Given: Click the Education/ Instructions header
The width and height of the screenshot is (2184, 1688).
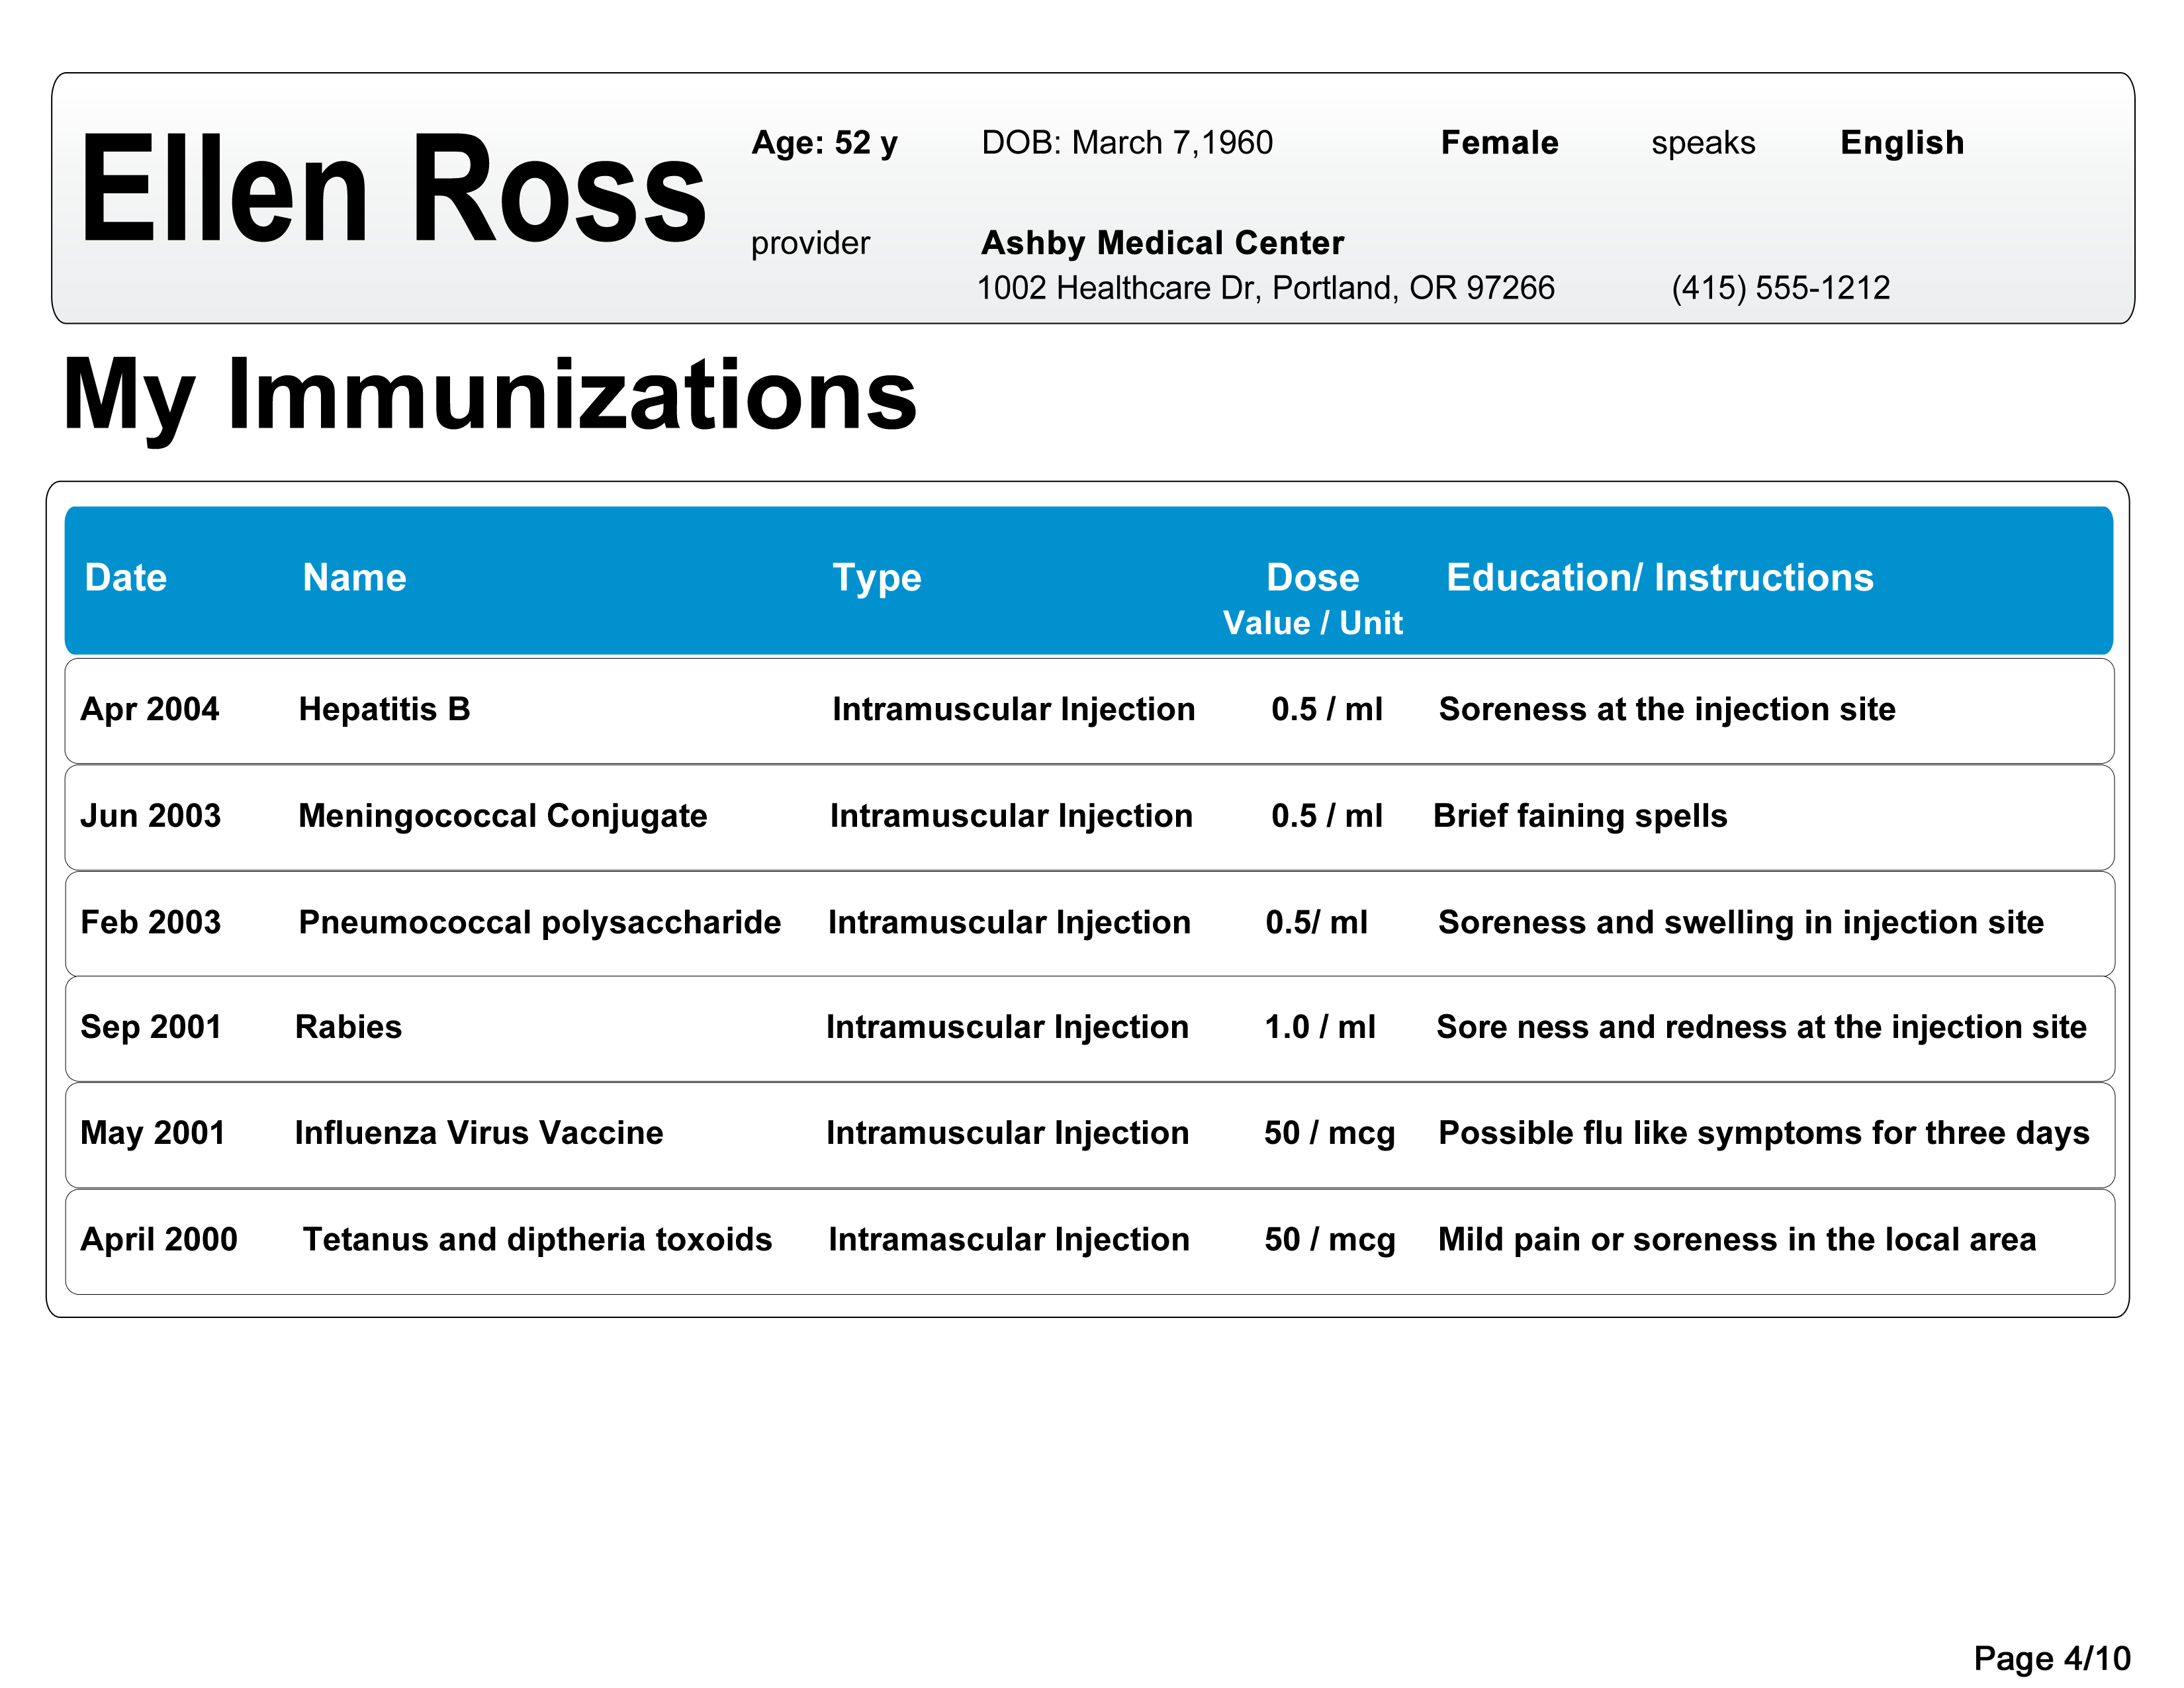Looking at the screenshot, I should (x=1659, y=578).
